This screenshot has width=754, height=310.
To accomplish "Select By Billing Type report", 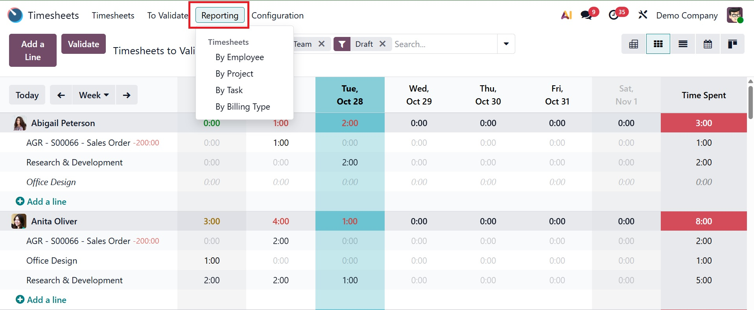I will click(x=243, y=107).
